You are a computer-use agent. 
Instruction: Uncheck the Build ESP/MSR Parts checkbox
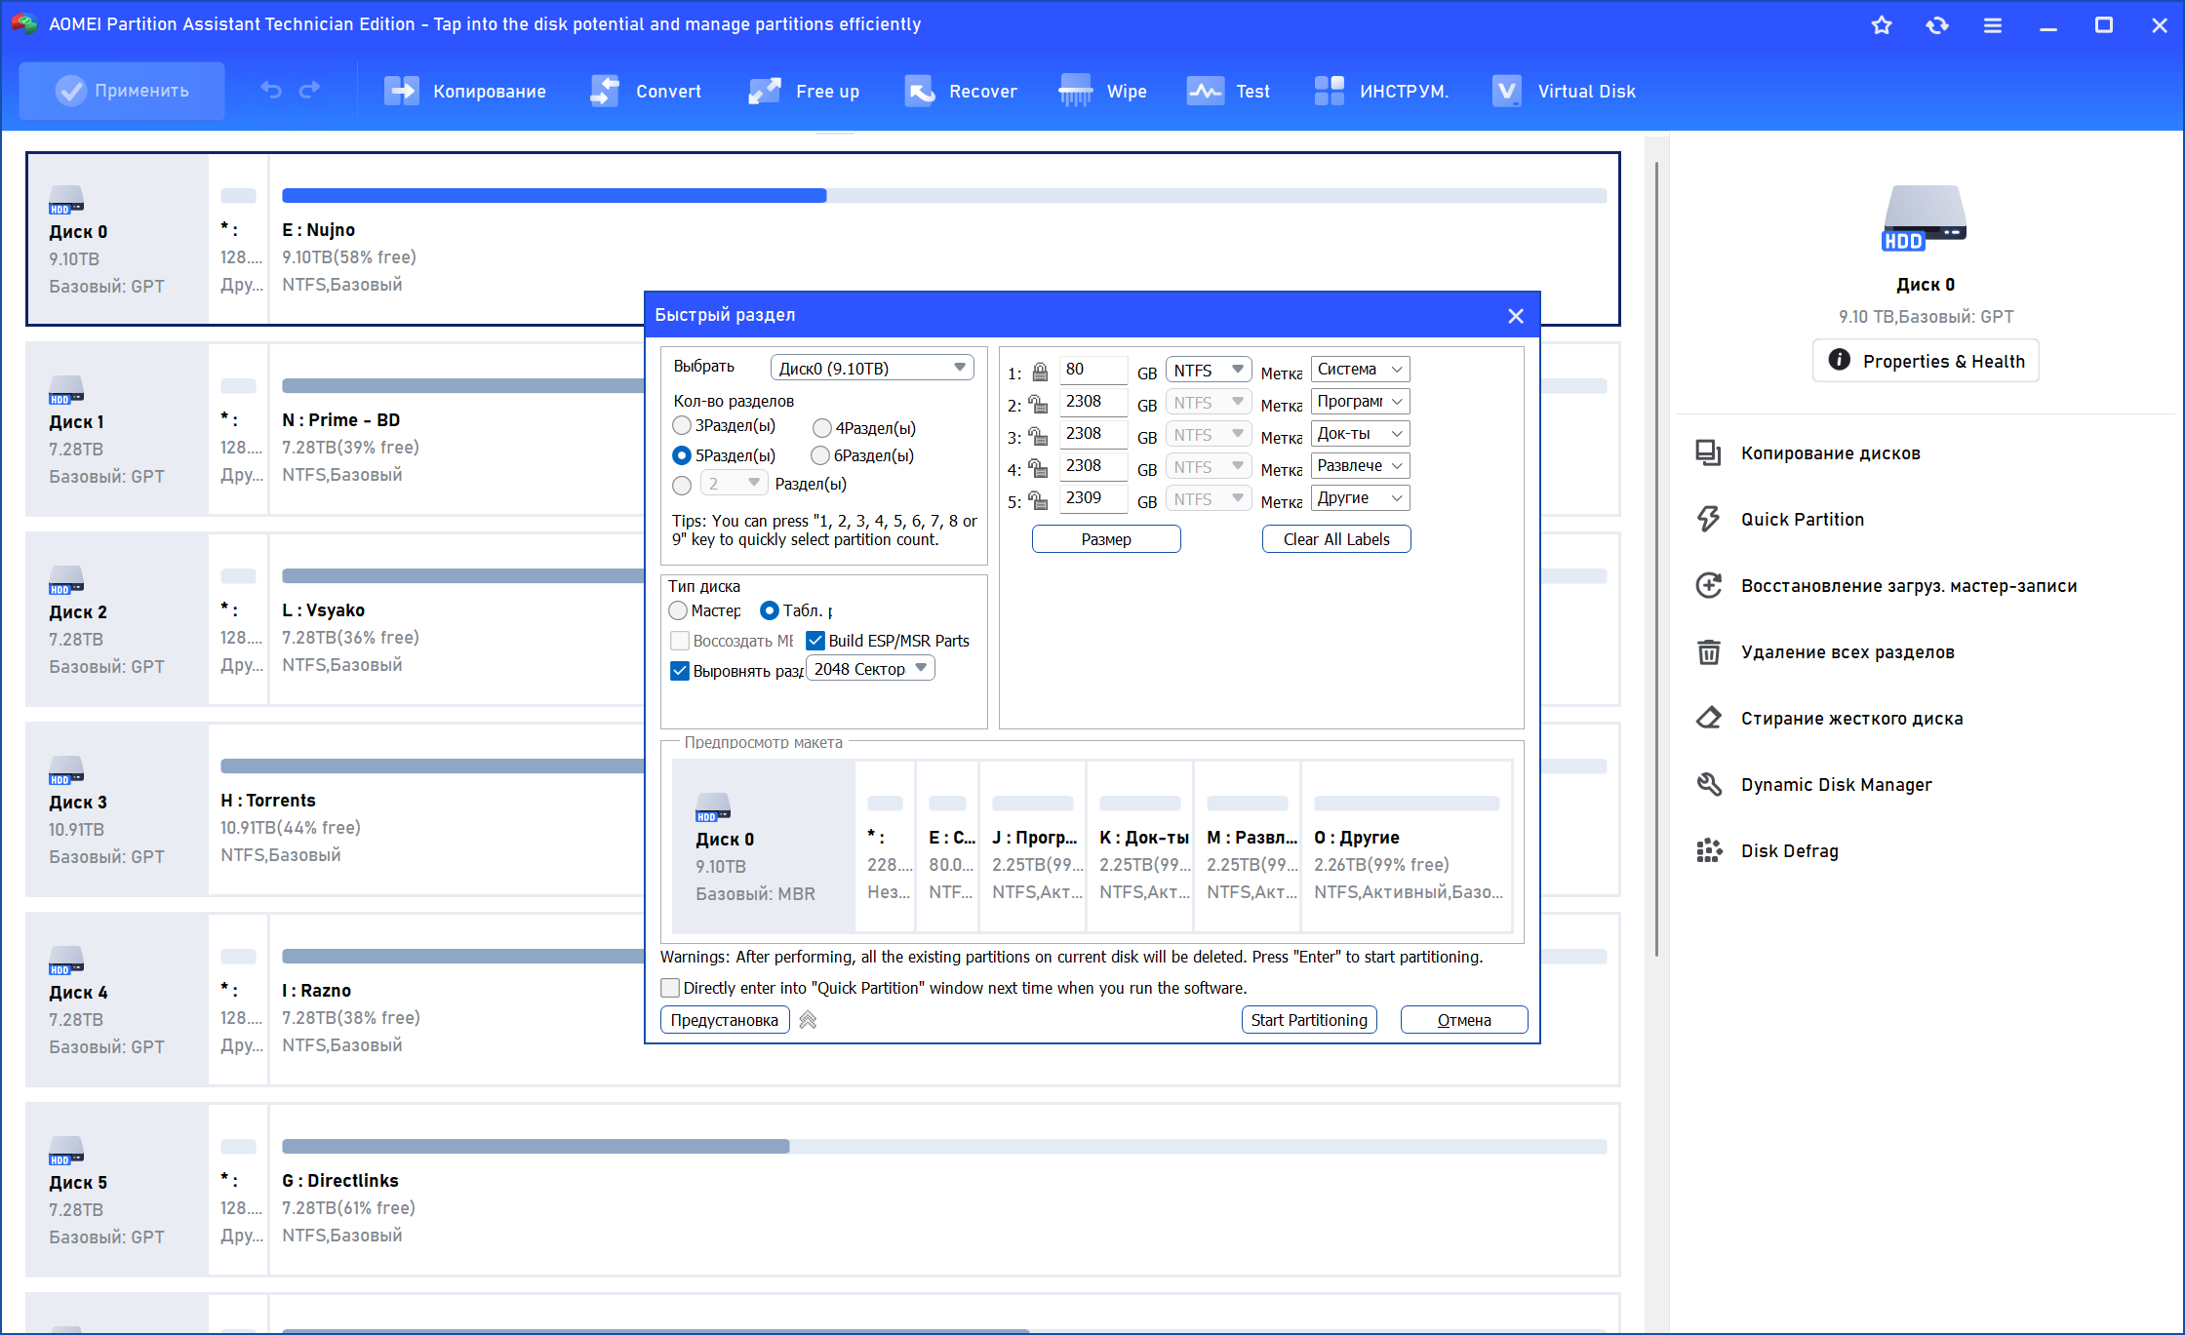[815, 641]
